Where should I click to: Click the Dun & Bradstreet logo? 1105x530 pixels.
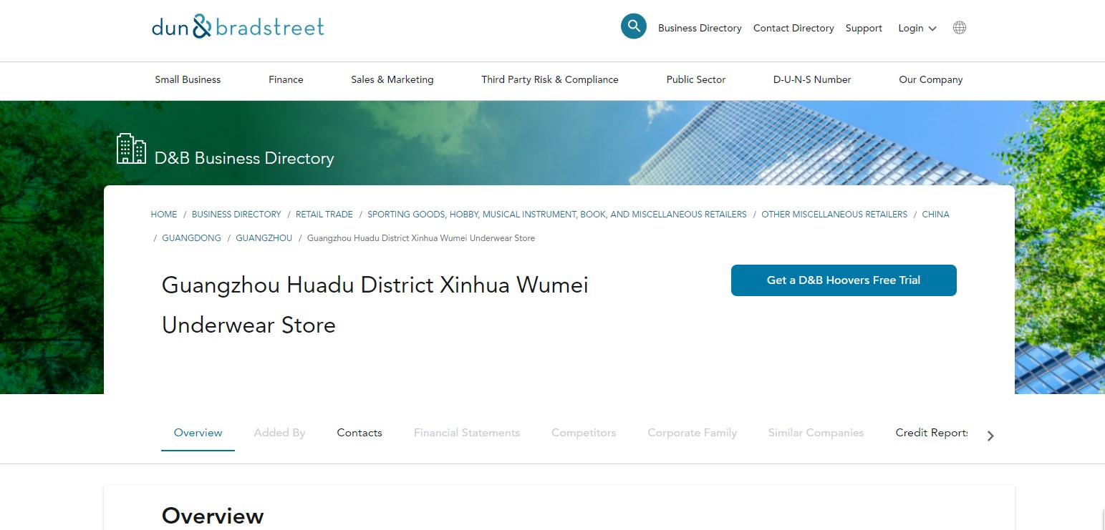point(238,27)
